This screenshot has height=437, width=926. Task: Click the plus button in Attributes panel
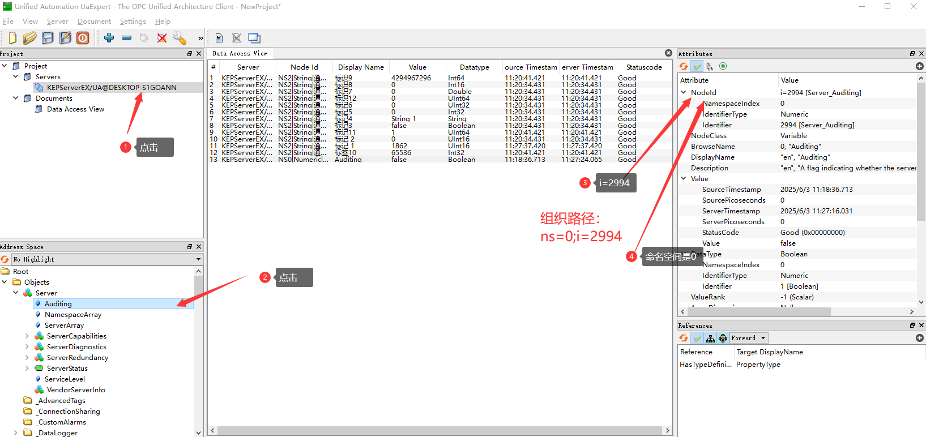pos(920,66)
